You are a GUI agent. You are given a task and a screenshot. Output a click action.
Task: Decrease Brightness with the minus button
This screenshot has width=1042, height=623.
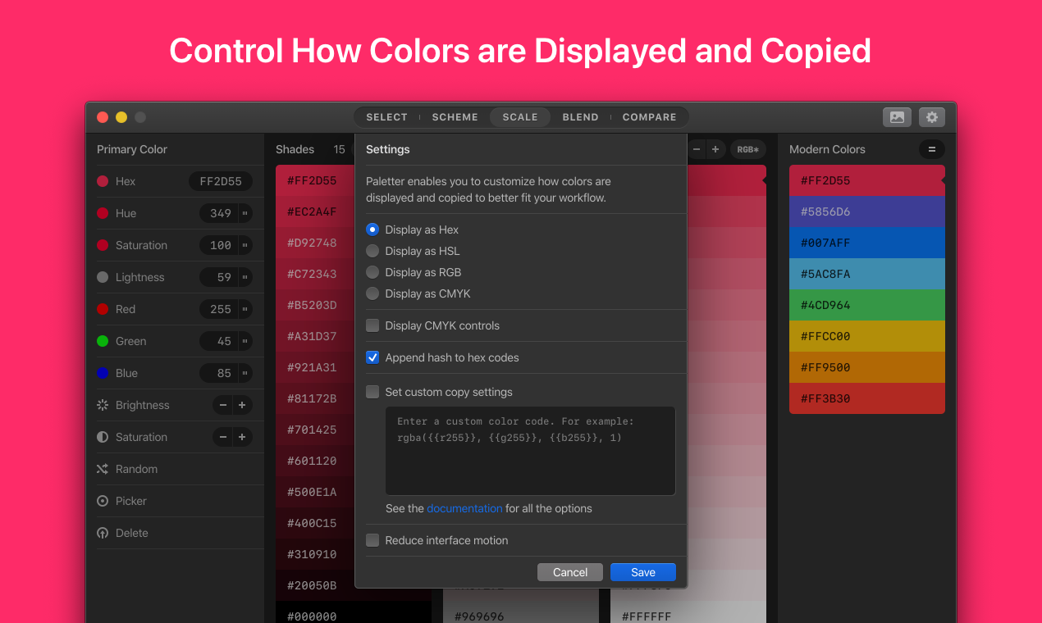pyautogui.click(x=222, y=405)
